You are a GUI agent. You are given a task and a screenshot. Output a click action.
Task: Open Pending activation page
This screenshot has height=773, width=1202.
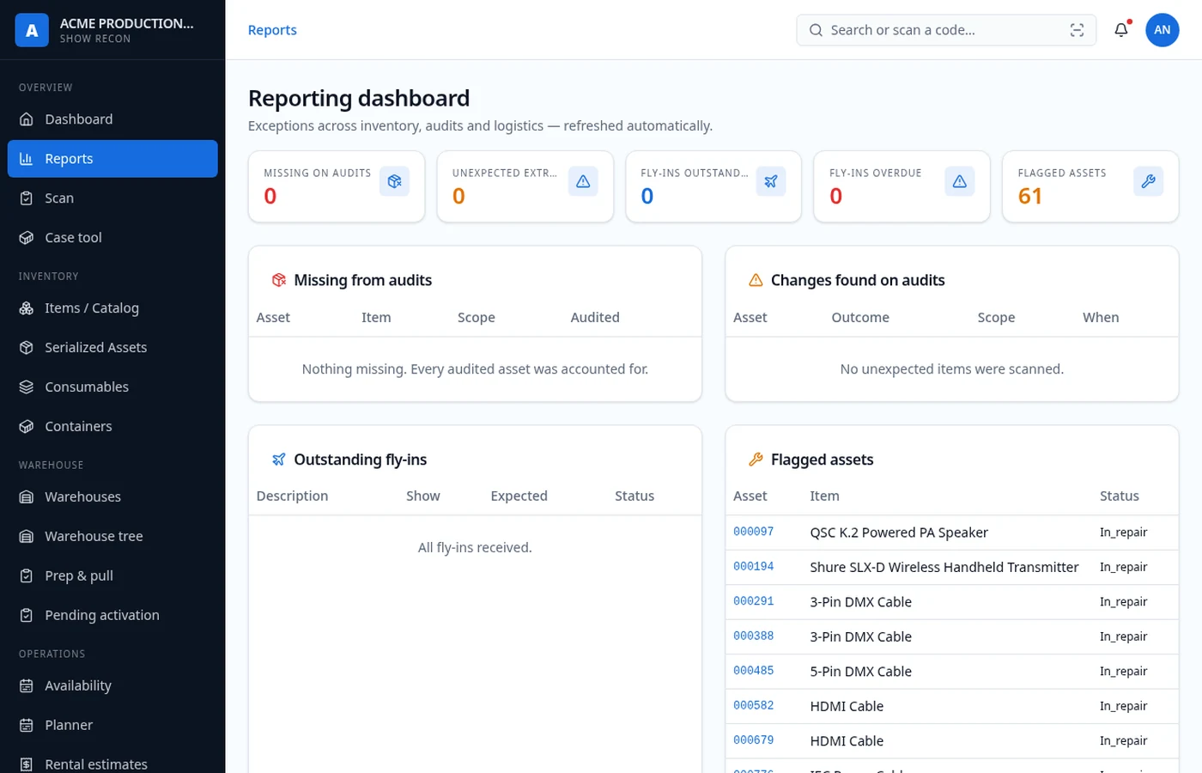(112, 616)
